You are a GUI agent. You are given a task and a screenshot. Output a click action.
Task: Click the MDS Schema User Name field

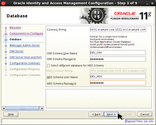118,76
